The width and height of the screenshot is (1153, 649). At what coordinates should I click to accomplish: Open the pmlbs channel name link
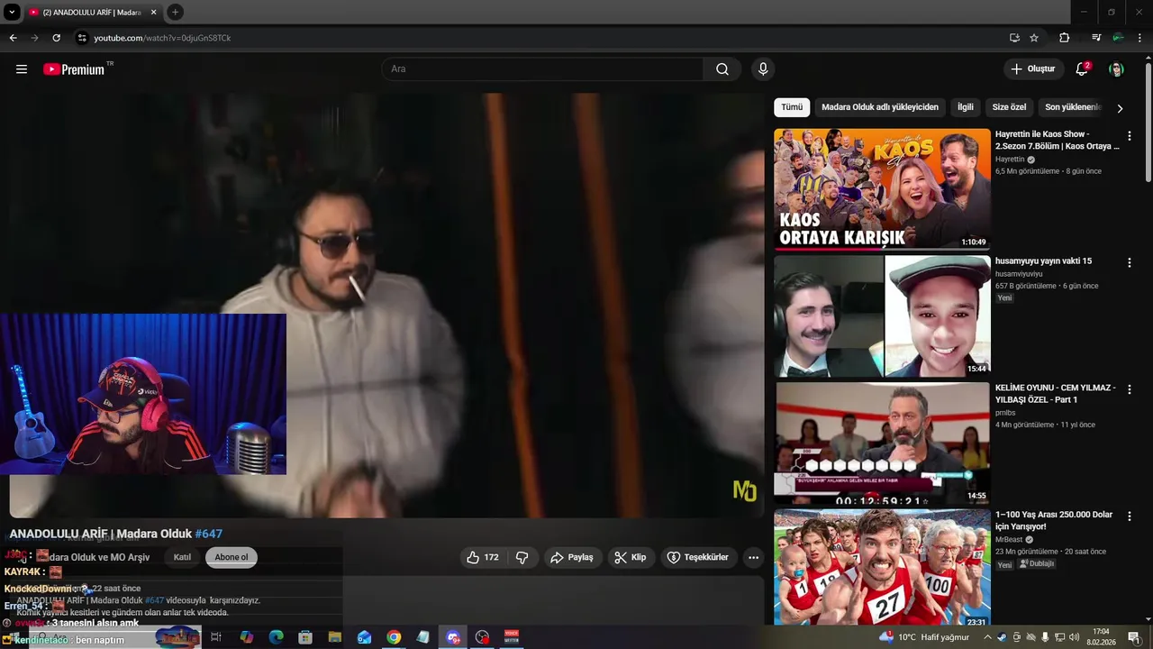(x=1005, y=413)
